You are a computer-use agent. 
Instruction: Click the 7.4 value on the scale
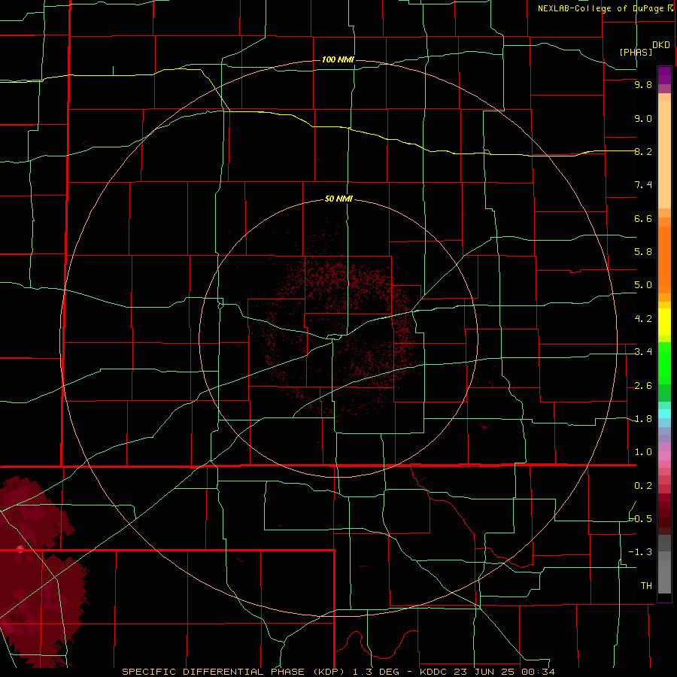click(x=643, y=185)
